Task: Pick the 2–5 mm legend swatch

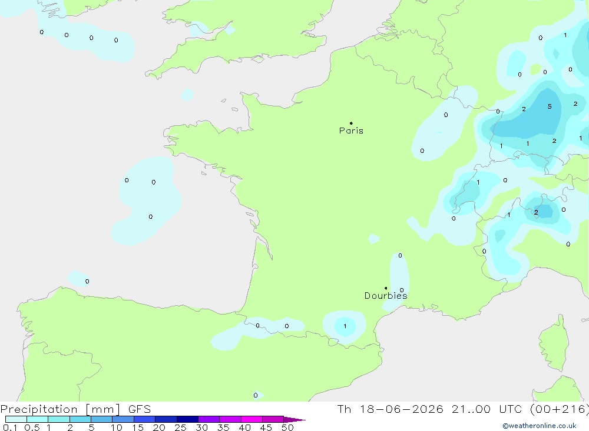Action: click(x=80, y=419)
